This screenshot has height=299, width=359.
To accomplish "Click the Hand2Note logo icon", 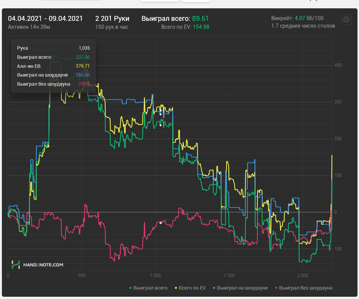I will coord(16,265).
